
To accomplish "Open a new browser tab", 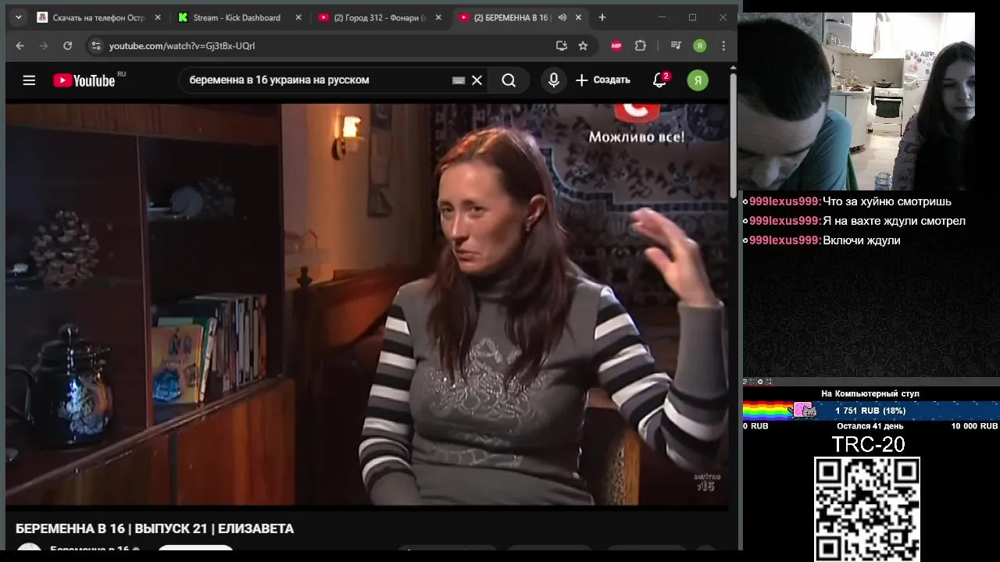I will tap(602, 17).
